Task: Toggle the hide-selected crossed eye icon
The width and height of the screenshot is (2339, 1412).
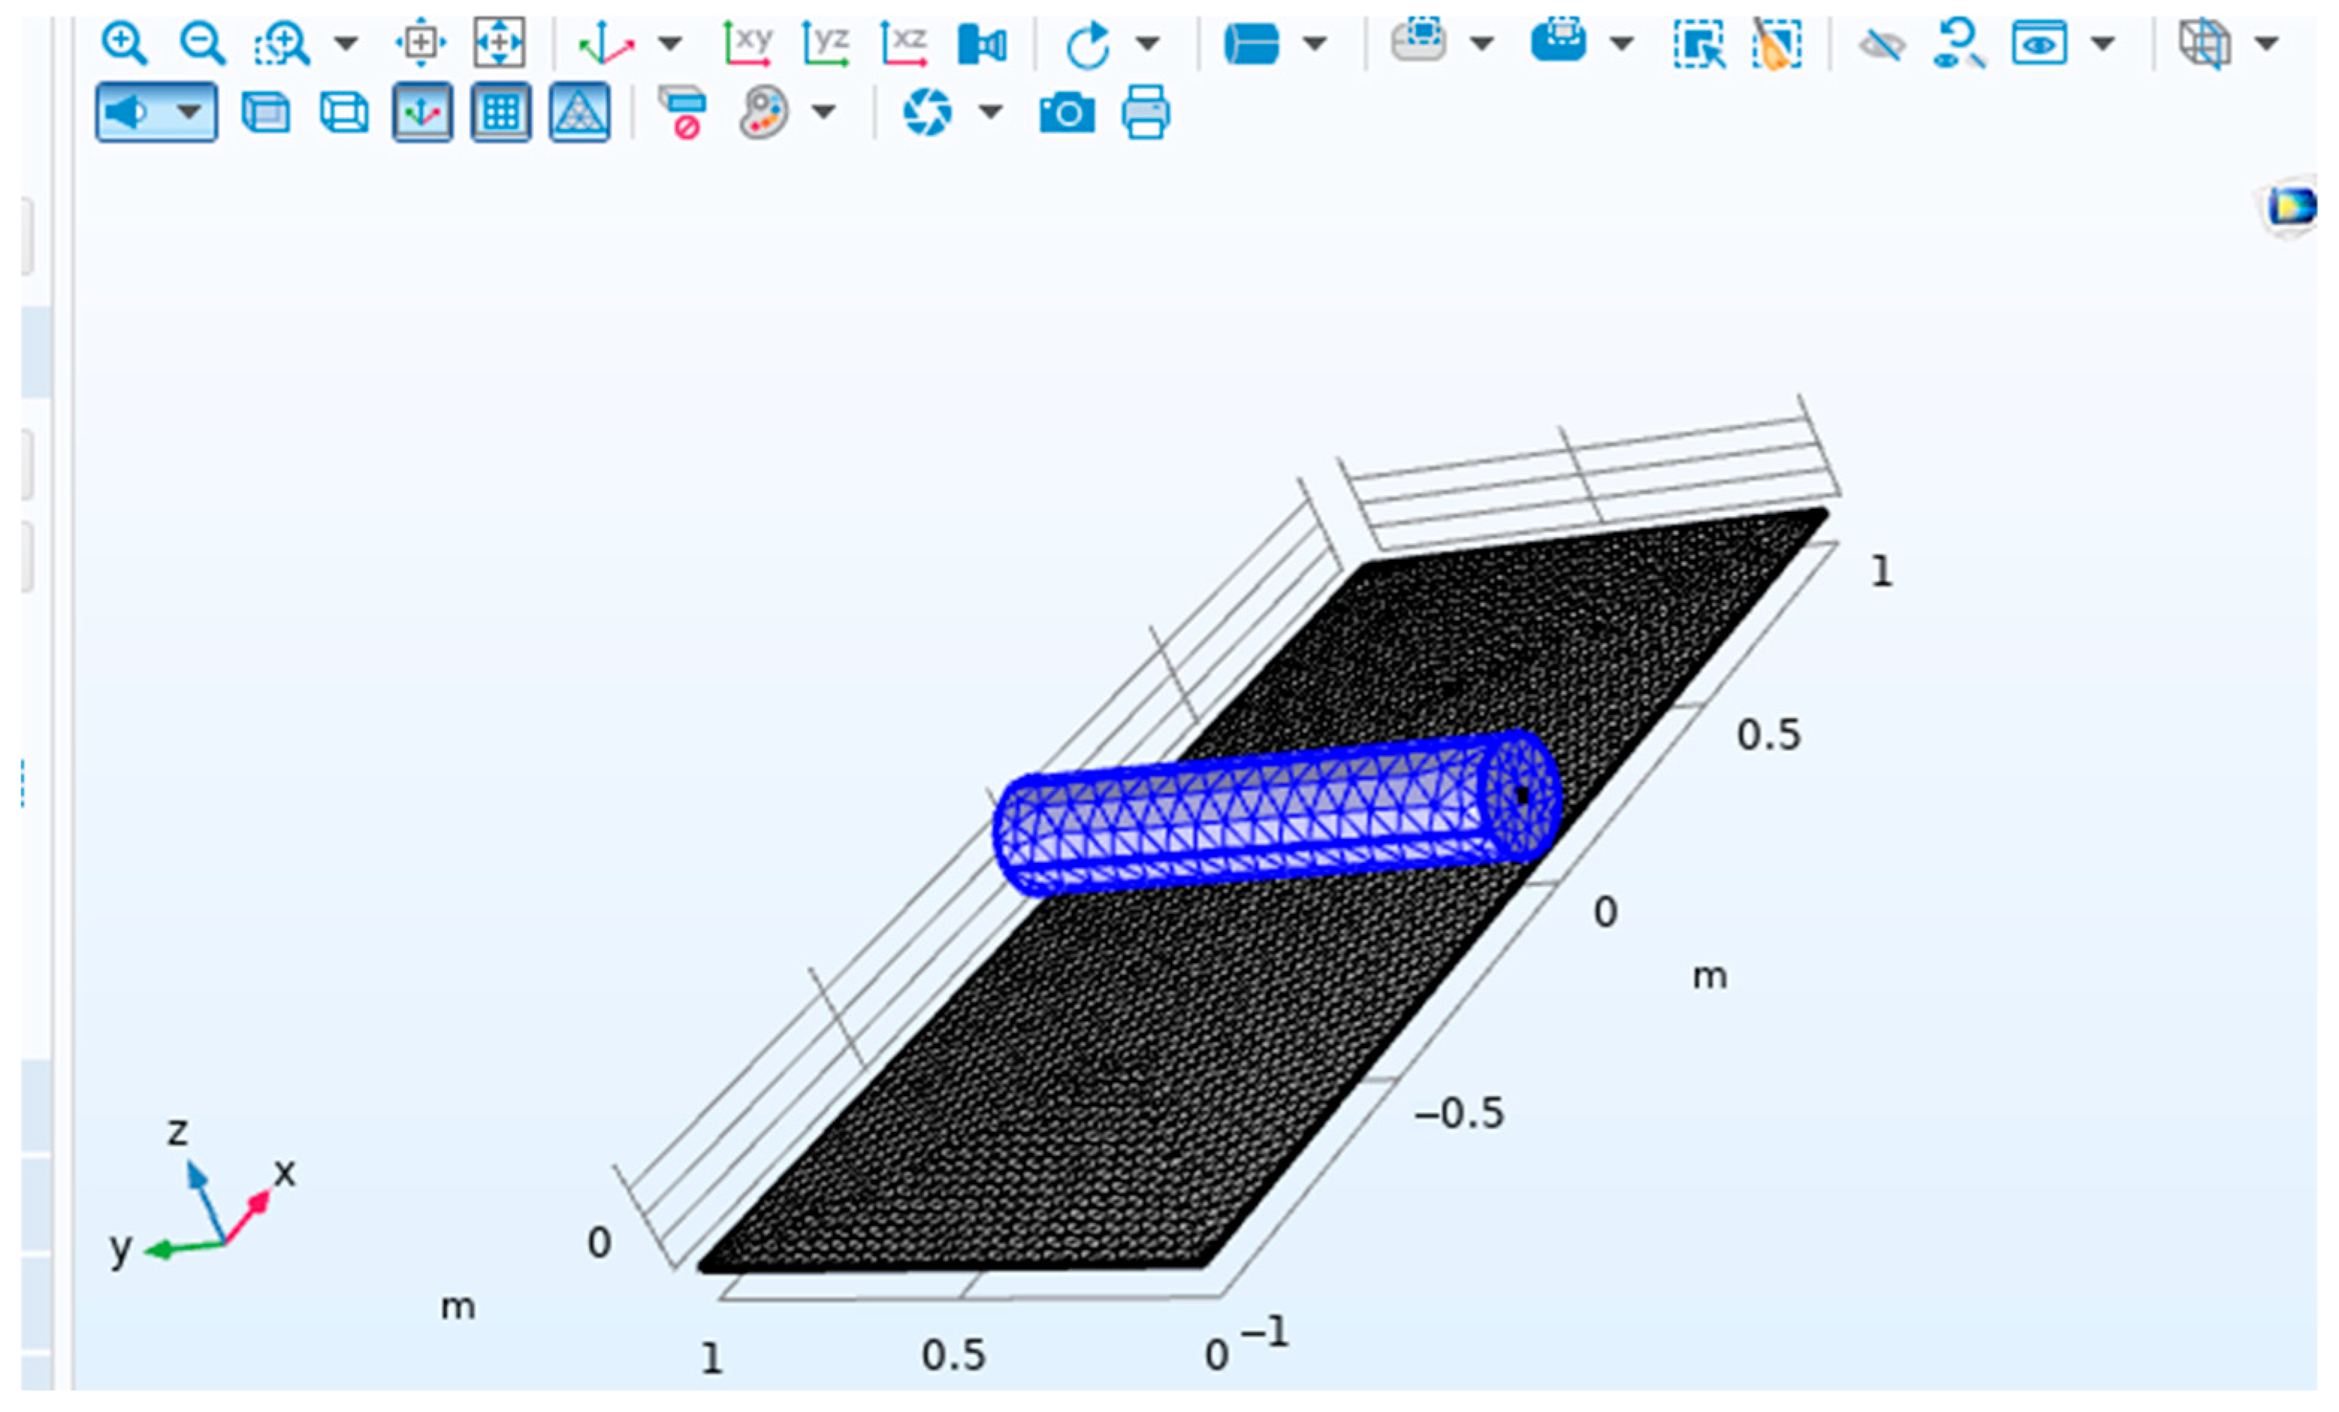Action: pos(1882,43)
